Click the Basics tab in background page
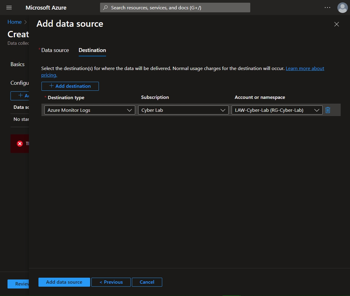This screenshot has height=296, width=350. tap(17, 64)
